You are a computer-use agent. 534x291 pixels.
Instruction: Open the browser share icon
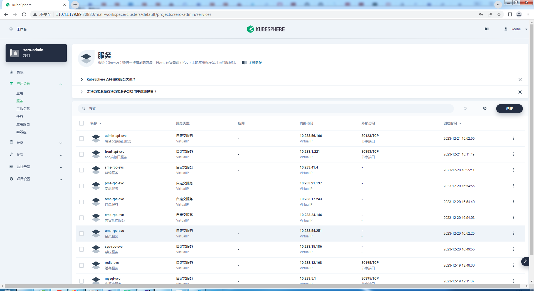(490, 14)
